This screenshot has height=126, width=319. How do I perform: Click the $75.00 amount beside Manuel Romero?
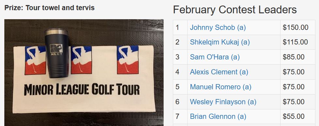tap(294, 87)
